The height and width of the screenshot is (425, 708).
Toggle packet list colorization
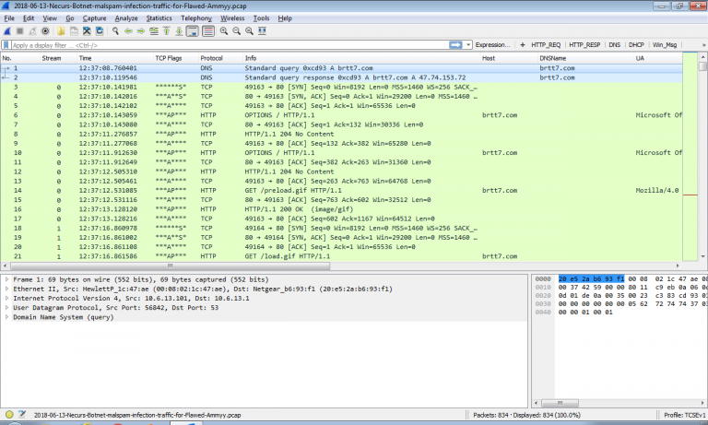(208, 31)
